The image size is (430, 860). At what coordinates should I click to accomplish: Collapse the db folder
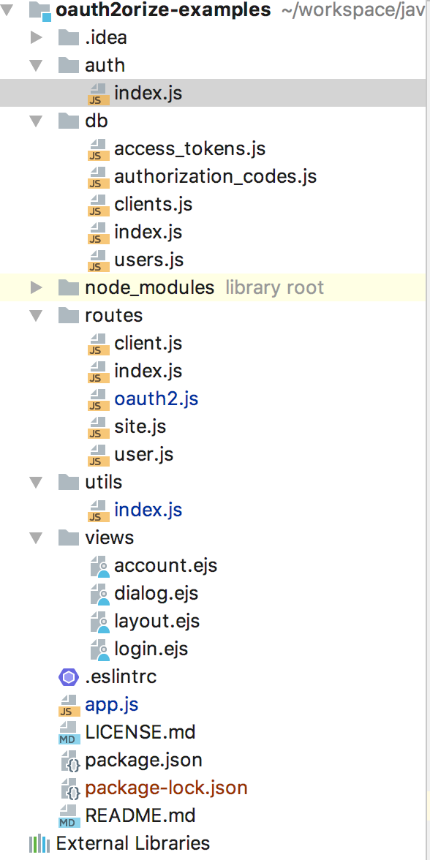35,121
